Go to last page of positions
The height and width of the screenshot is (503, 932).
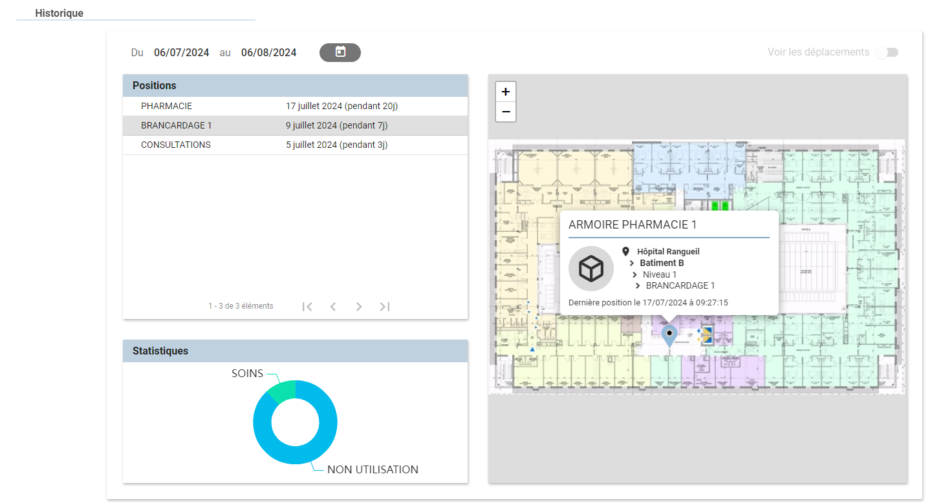tap(385, 306)
